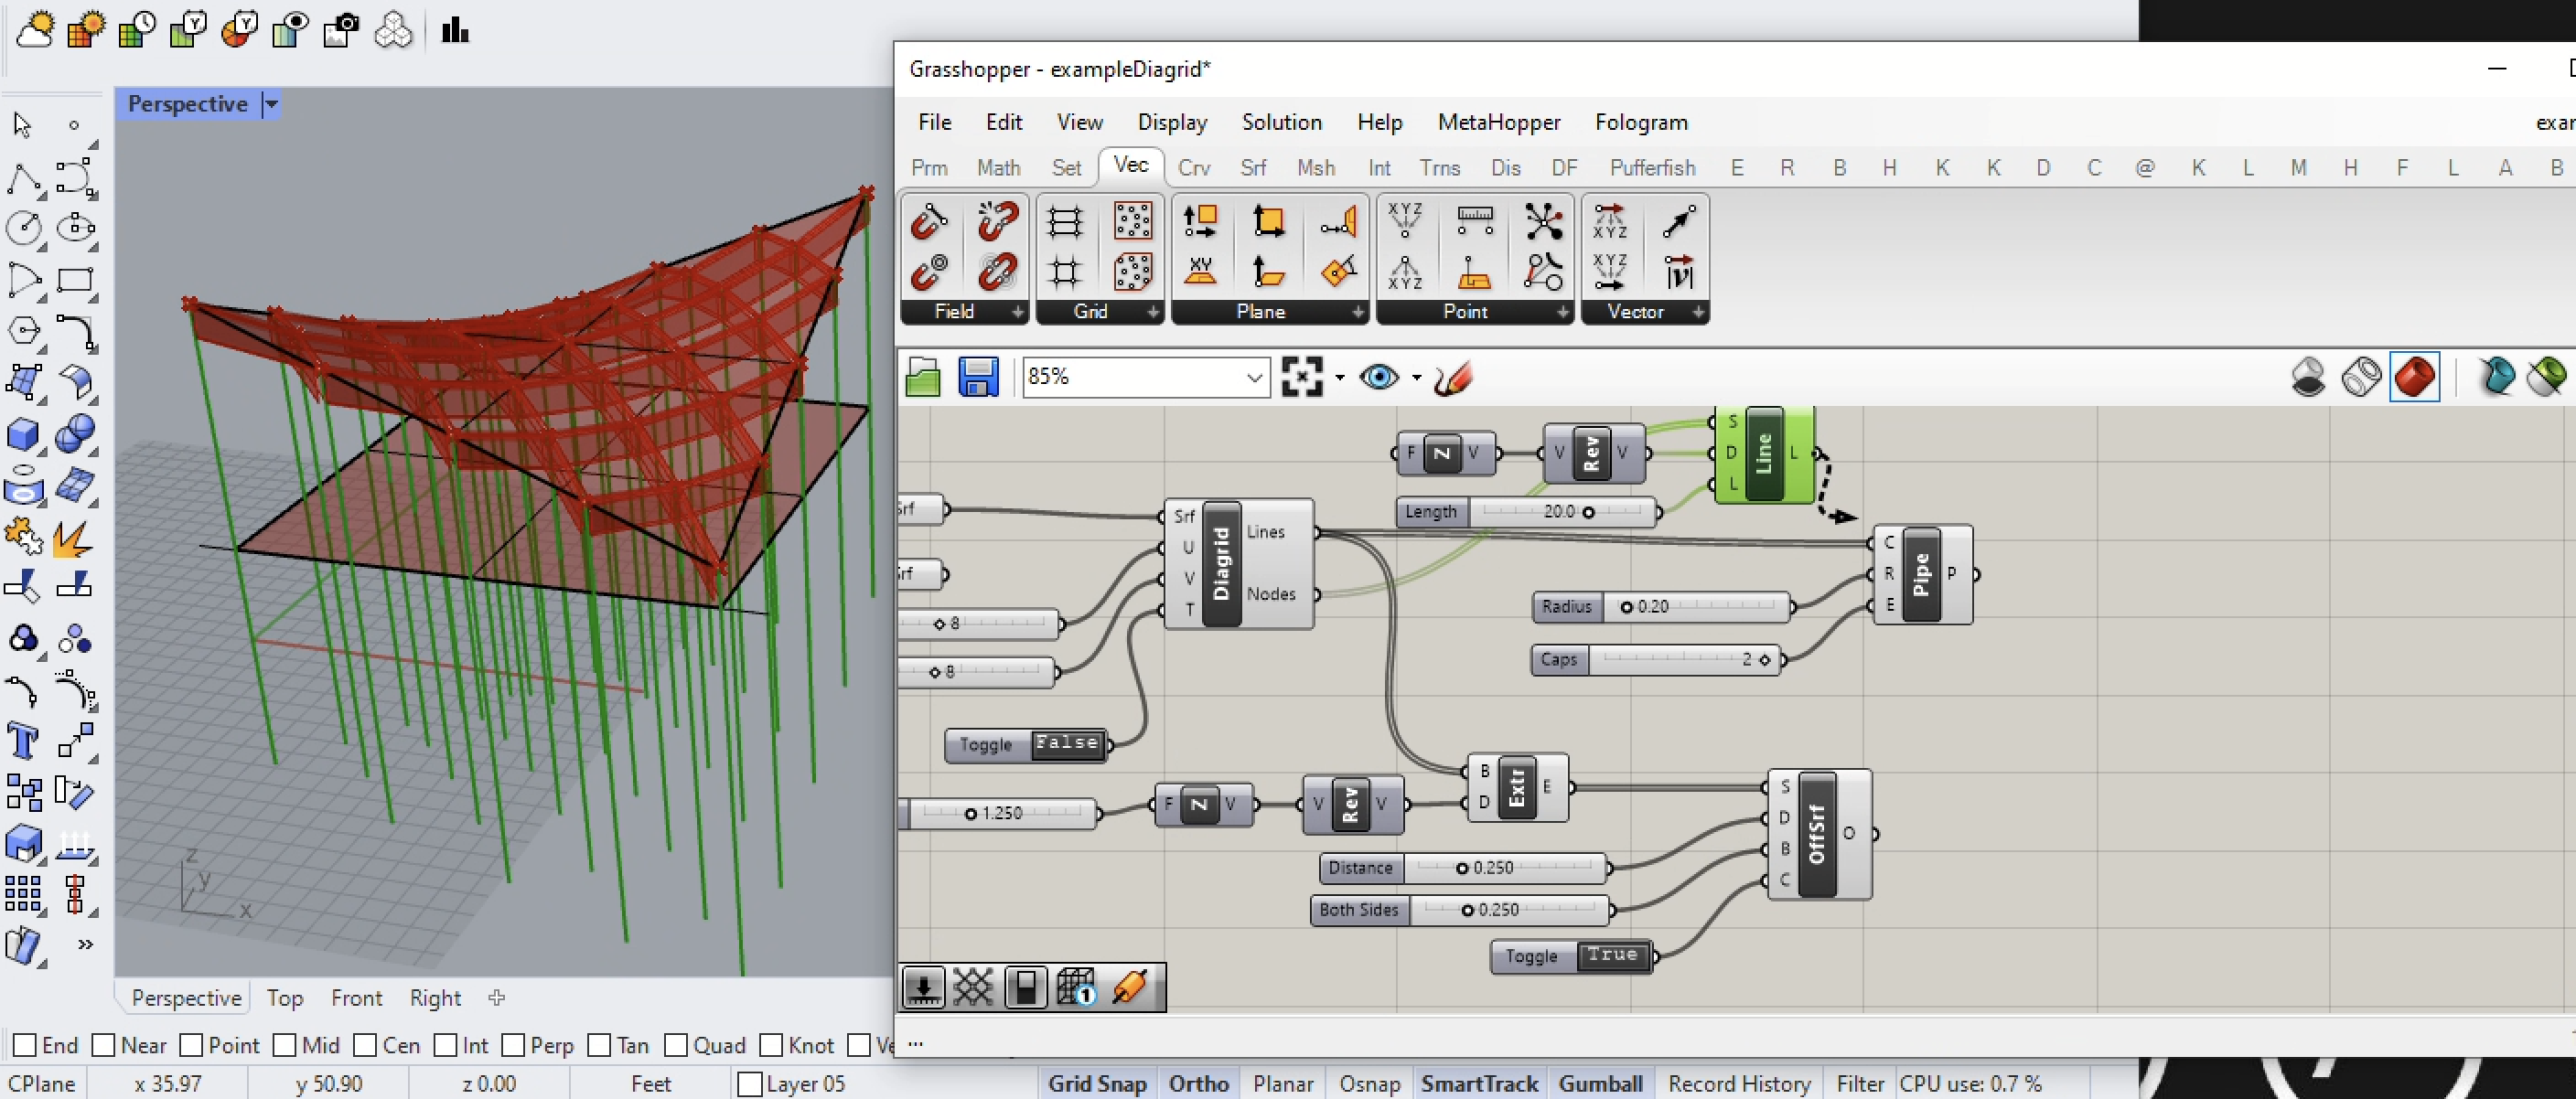Open the Solution menu

pyautogui.click(x=1281, y=122)
